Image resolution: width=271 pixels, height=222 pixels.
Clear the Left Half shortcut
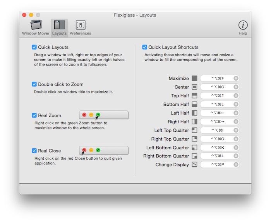pyautogui.click(x=236, y=113)
